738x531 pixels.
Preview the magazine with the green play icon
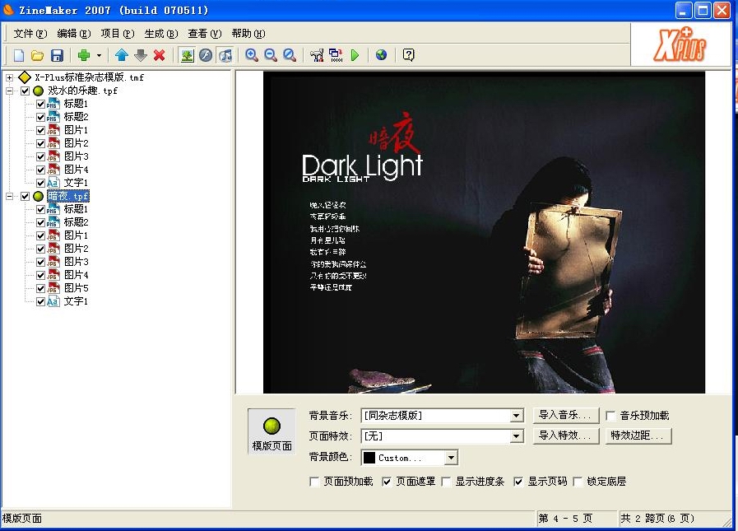click(355, 56)
